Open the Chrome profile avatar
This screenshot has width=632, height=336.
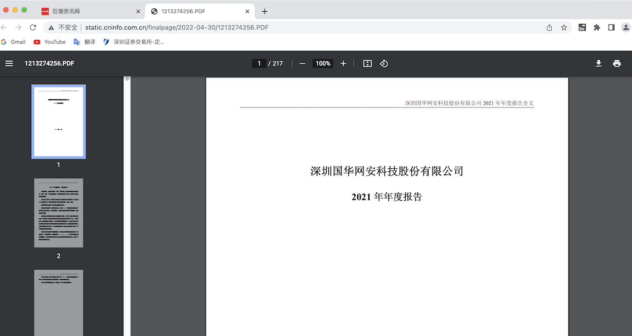625,27
